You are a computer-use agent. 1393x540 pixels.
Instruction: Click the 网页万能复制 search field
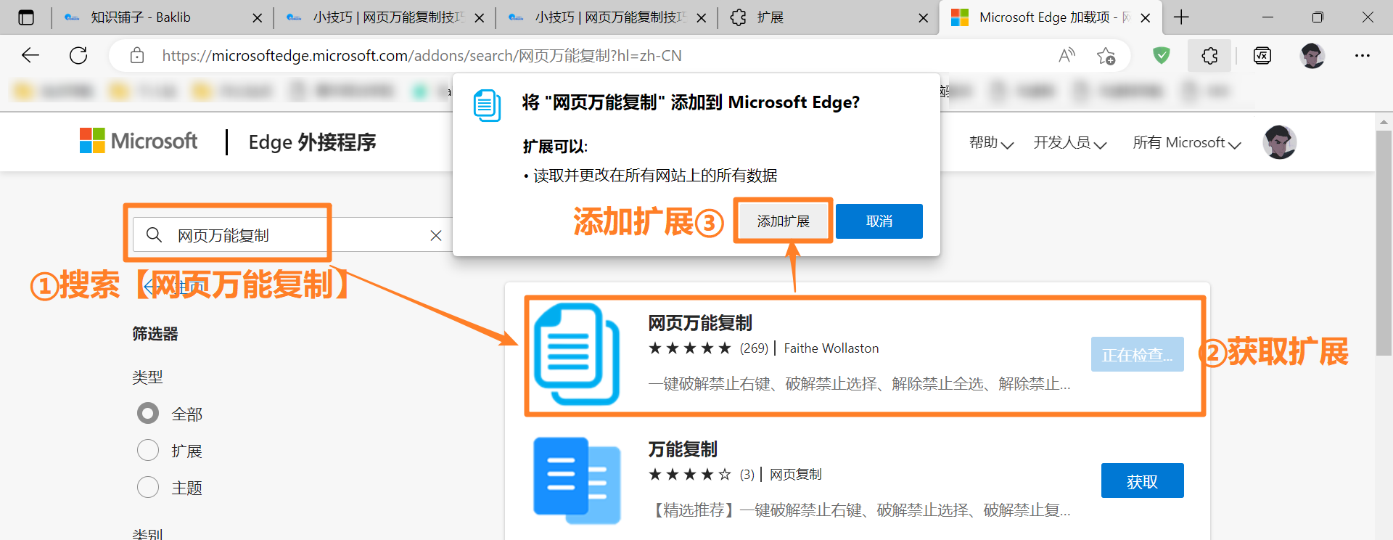click(292, 235)
